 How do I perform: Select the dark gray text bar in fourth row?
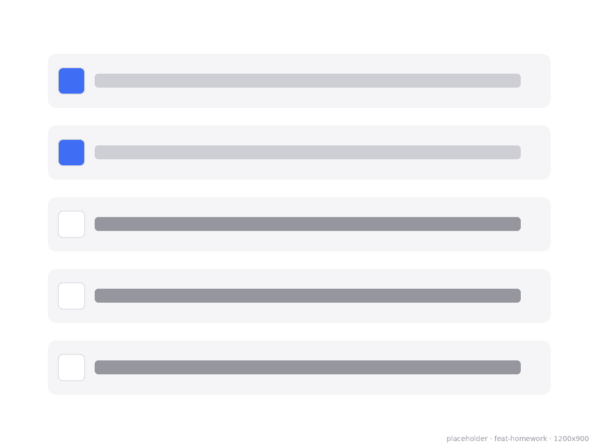click(x=307, y=296)
